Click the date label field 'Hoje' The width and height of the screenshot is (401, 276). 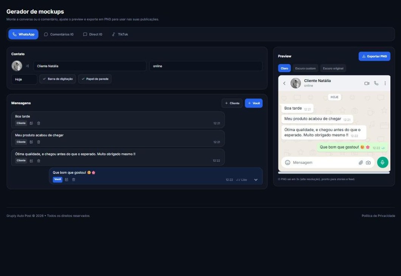(x=24, y=79)
